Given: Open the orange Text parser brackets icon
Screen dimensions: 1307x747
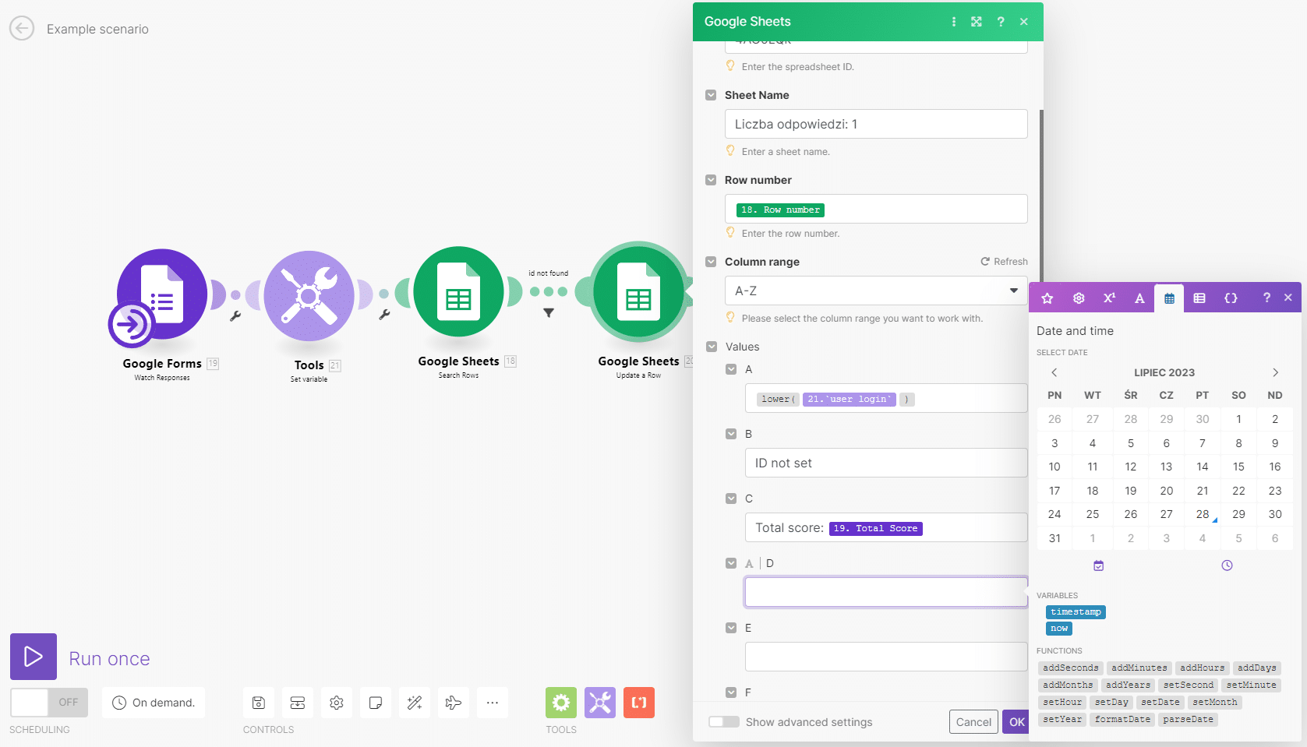Looking at the screenshot, I should pos(639,703).
